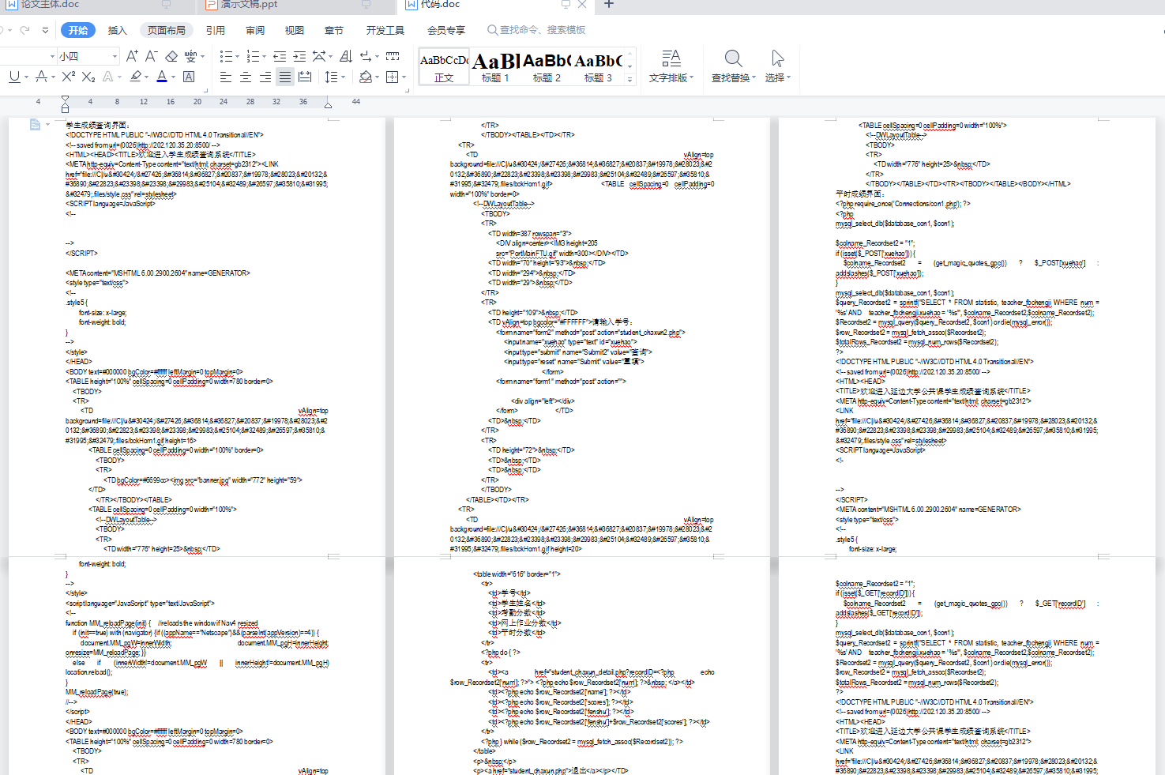Apply underline formatting
This screenshot has height=775, width=1165.
tap(14, 77)
